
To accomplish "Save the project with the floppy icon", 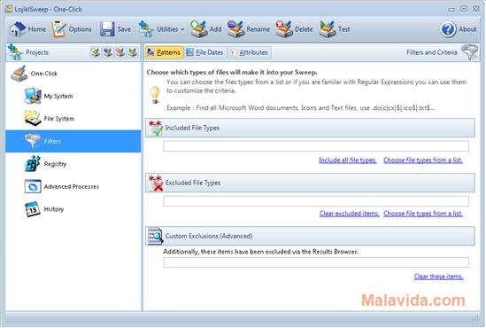I will tap(115, 29).
